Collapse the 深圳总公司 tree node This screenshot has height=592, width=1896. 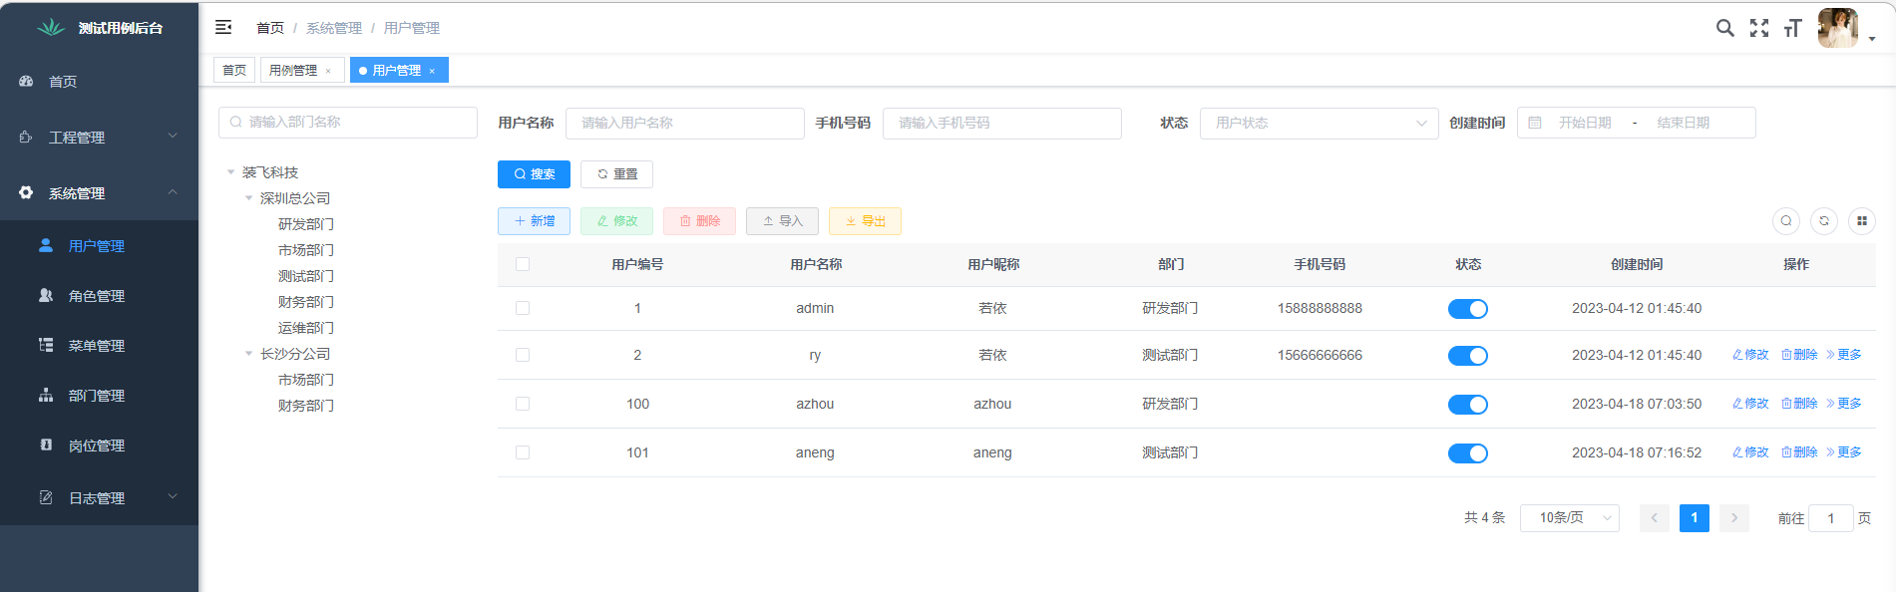249,198
